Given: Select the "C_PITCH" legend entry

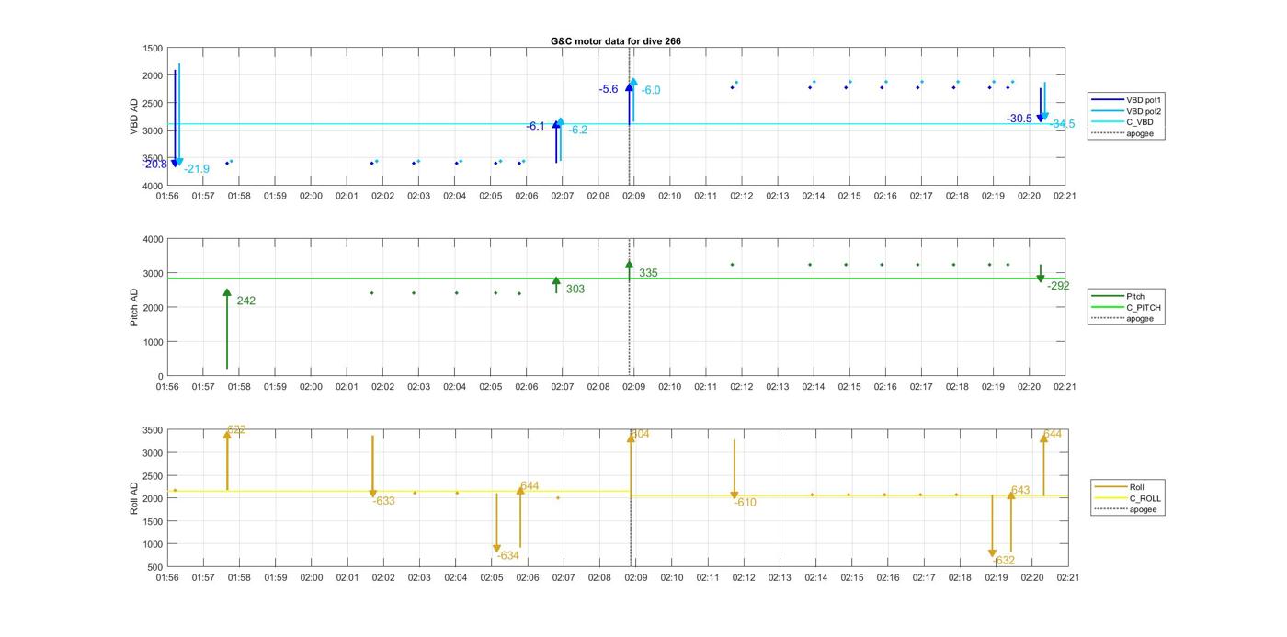Looking at the screenshot, I should click(x=1126, y=307).
